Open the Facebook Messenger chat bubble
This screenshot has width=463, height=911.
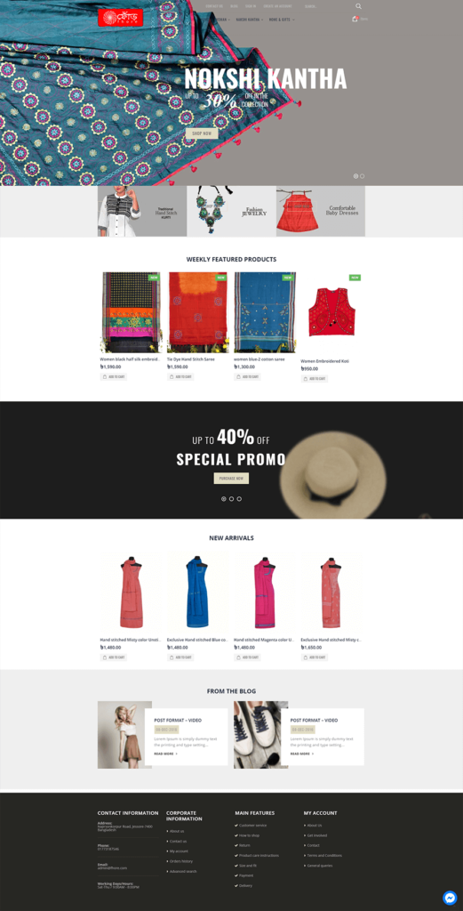[x=450, y=898]
